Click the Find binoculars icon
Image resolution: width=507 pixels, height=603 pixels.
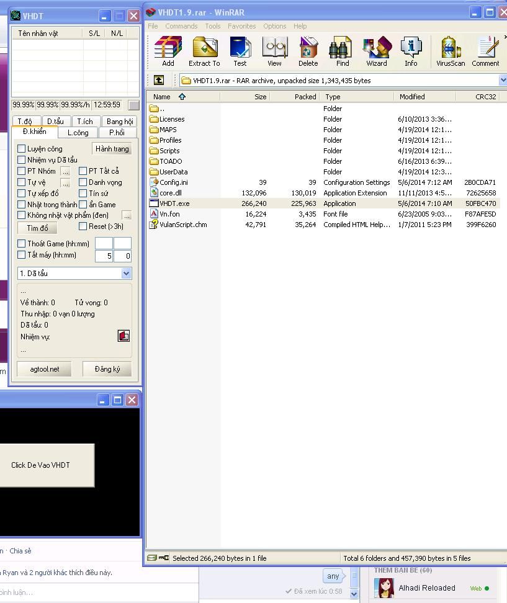(x=343, y=51)
